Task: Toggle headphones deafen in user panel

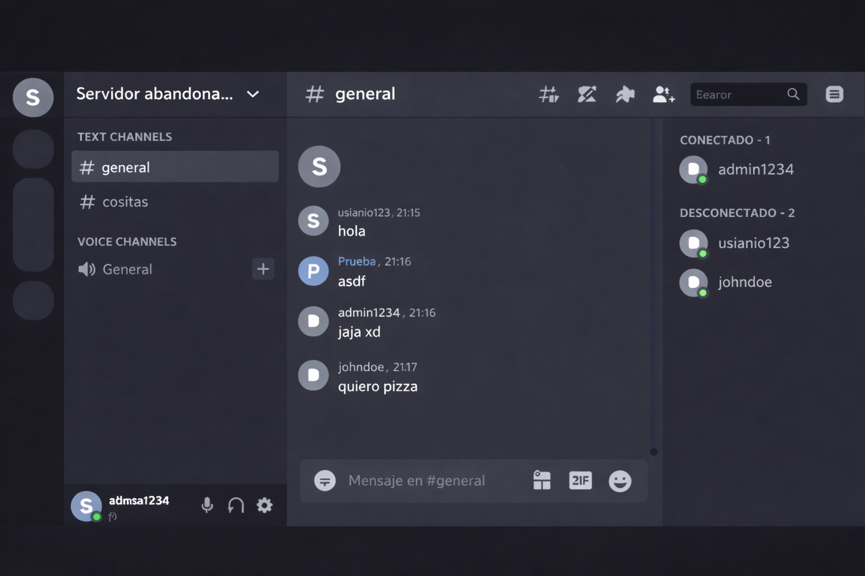Action: point(236,505)
